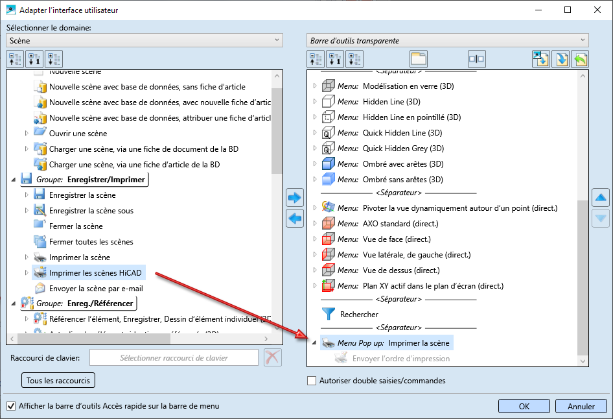Click Enregistrer la scène floppy icon
613x419 pixels.
point(39,195)
